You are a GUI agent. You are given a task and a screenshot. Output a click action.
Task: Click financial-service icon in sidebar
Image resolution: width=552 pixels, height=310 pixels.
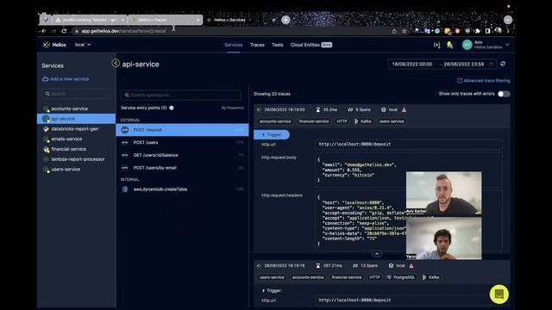click(46, 149)
